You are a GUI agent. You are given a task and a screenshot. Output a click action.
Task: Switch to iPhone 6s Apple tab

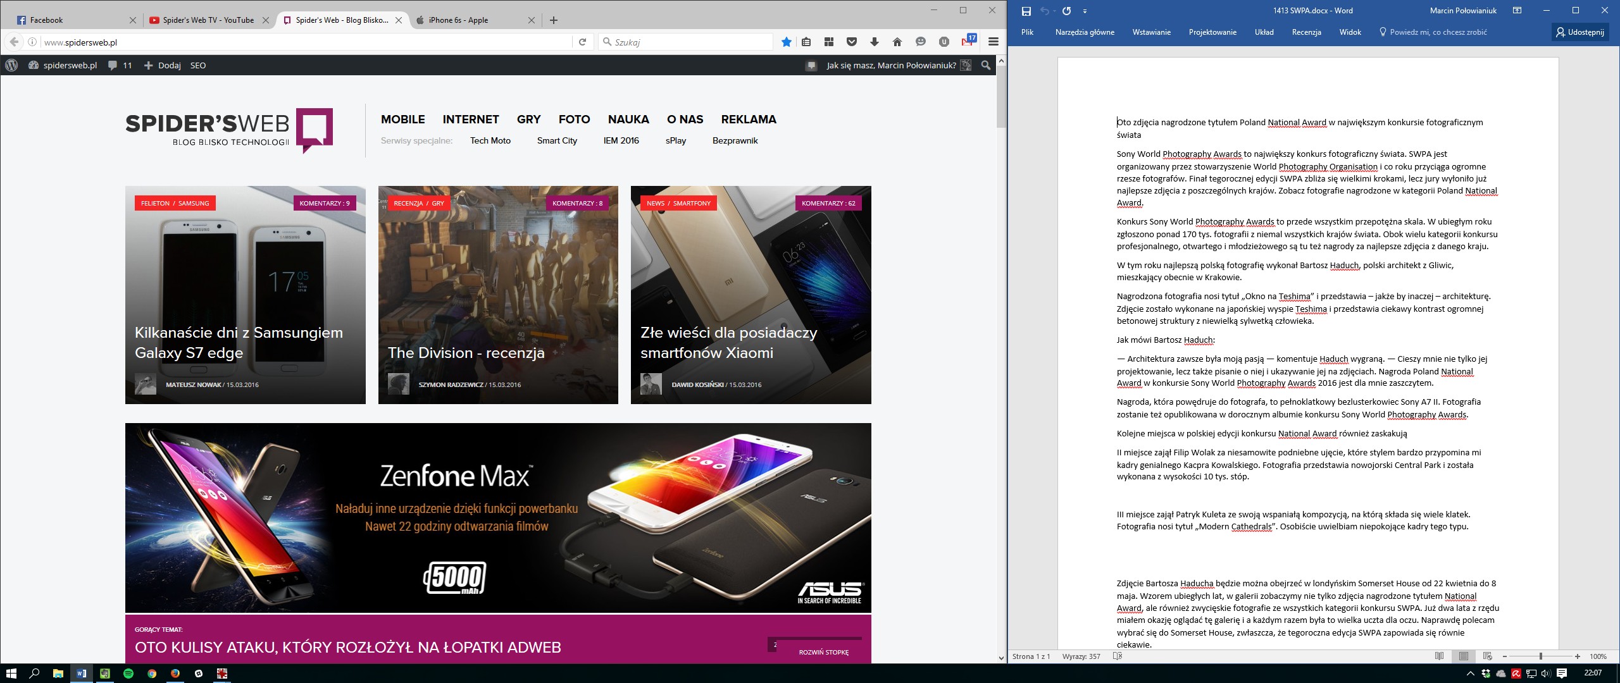tap(476, 20)
